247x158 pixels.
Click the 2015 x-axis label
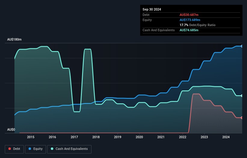[x=31, y=137]
